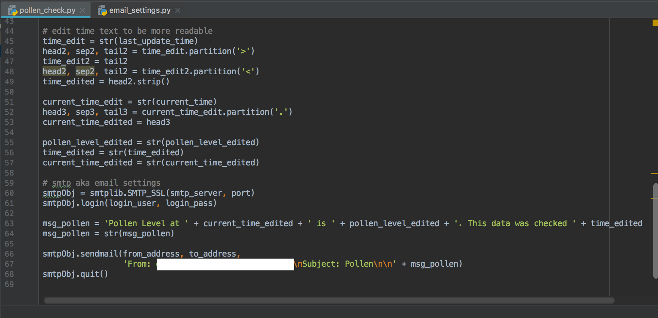Click the green redacted block on line 67
This screenshot has width=658, height=318.
tap(225, 264)
